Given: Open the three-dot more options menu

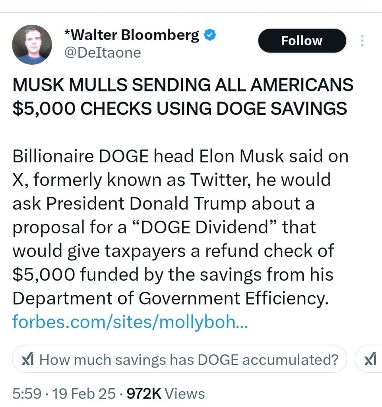Looking at the screenshot, I should point(362,41).
